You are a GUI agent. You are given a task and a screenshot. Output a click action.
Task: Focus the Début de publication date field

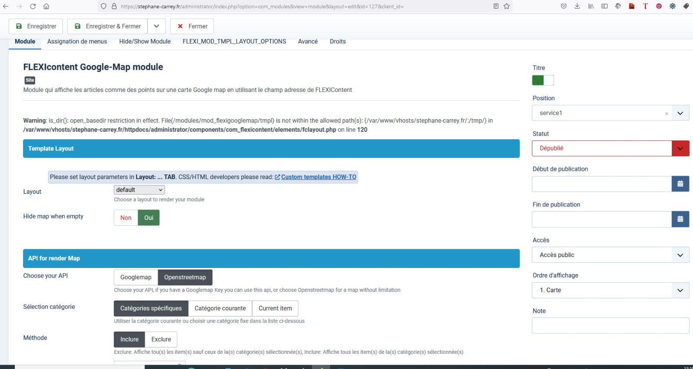(x=602, y=184)
